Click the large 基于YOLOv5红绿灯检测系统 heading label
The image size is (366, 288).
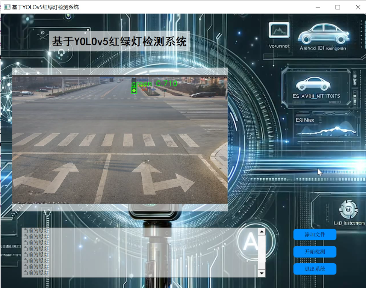tap(119, 42)
